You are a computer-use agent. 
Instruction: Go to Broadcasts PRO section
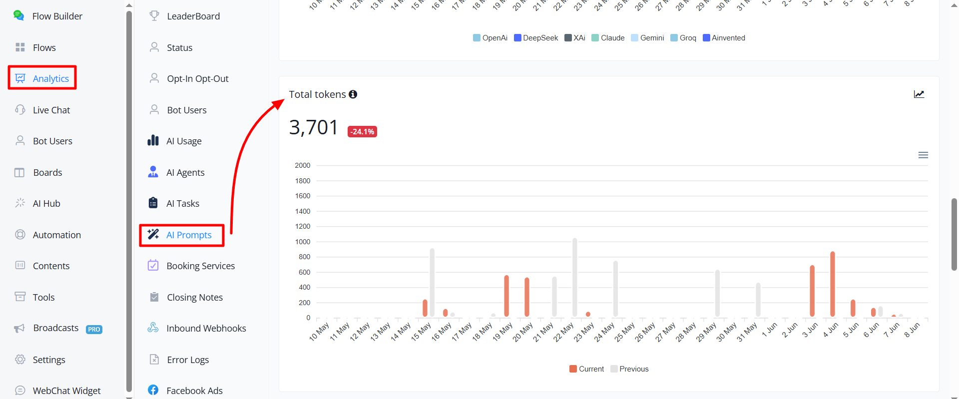pyautogui.click(x=58, y=328)
